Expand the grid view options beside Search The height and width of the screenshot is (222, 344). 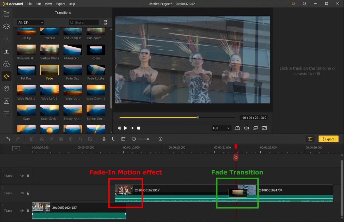tap(106, 22)
